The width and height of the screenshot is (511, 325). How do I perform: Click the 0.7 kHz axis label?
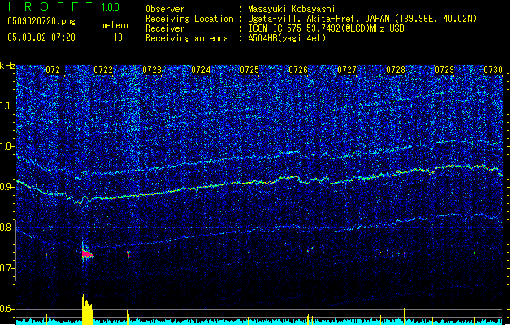pyautogui.click(x=7, y=268)
